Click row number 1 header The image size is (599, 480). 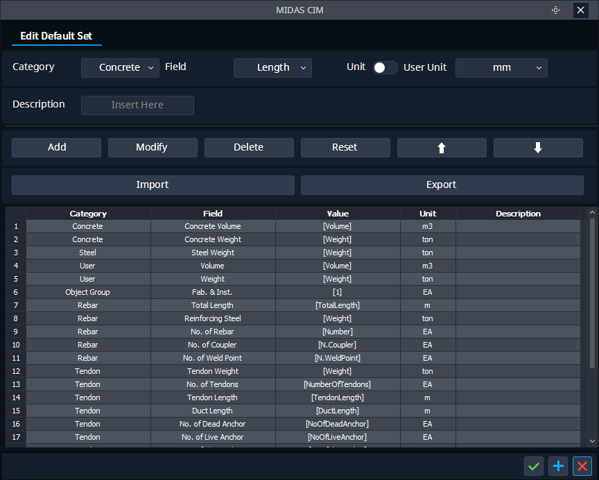[x=16, y=226]
